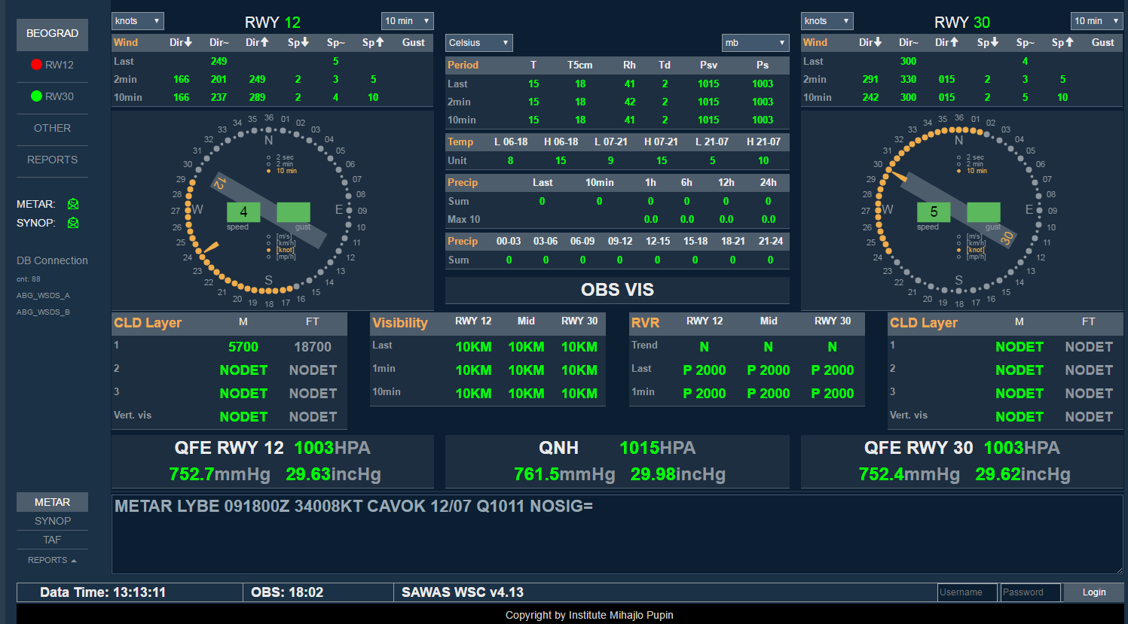Expand the mb pressure unit dropdown
The height and width of the screenshot is (624, 1128).
(x=754, y=43)
